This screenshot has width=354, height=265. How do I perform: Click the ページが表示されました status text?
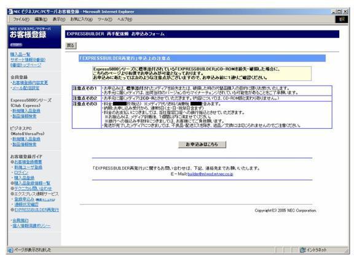point(33,250)
